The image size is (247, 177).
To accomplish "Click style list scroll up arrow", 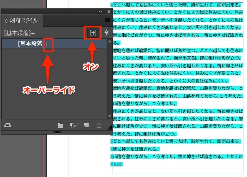I will pos(109,41).
